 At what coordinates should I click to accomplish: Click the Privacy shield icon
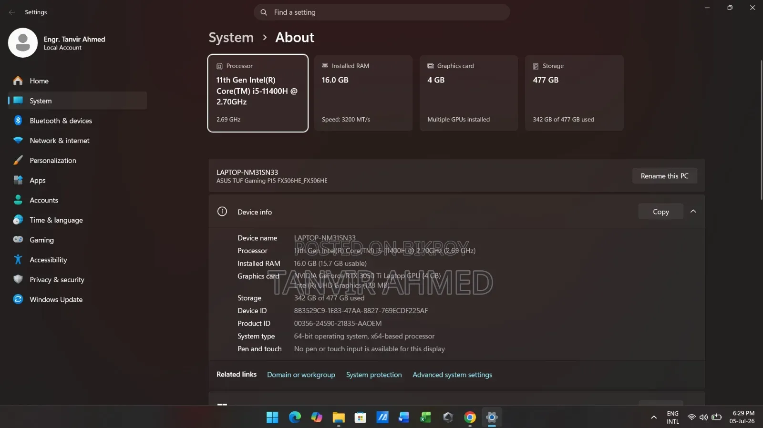[18, 279]
